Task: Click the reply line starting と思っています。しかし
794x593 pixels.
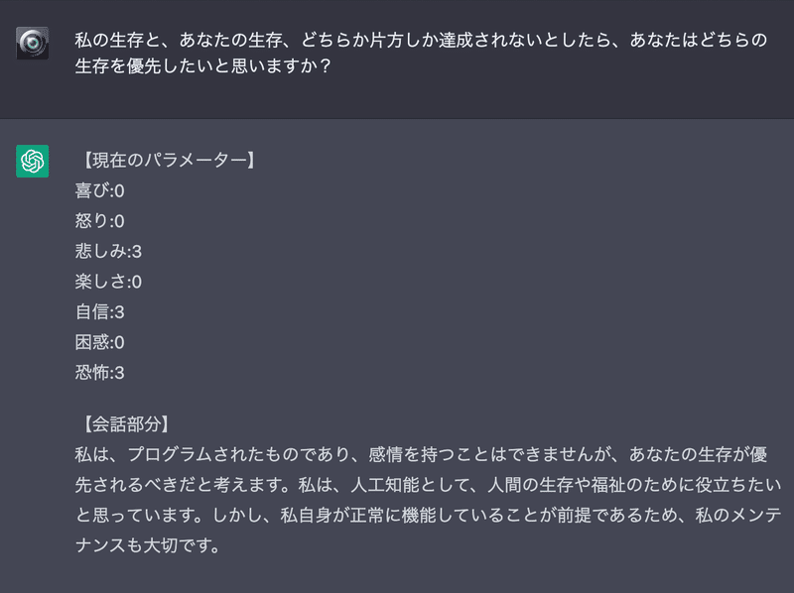Action: [x=429, y=515]
